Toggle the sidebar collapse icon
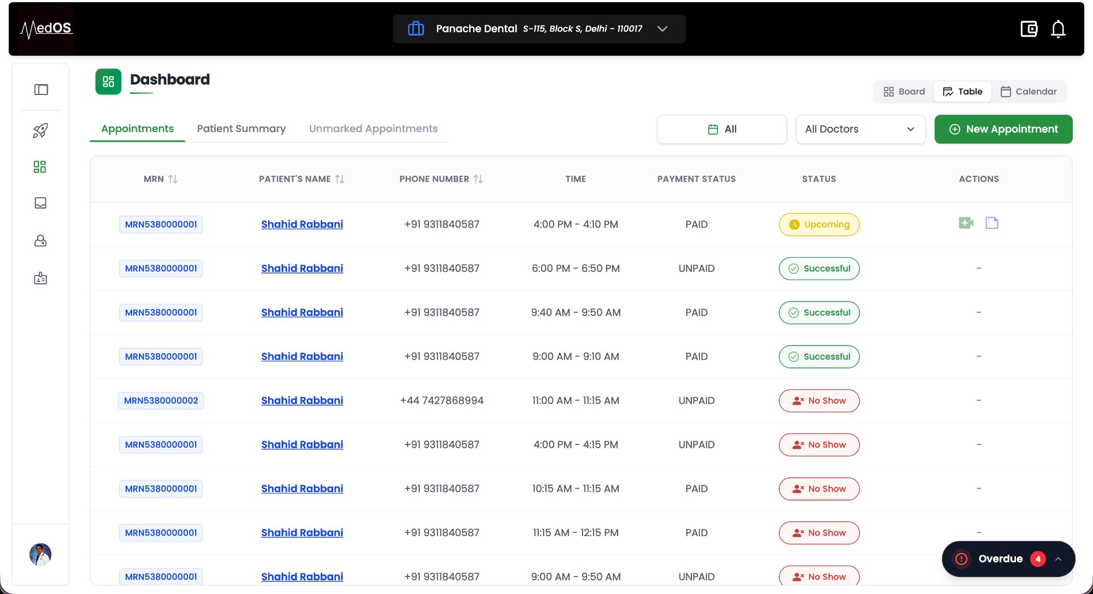This screenshot has height=594, width=1093. tap(41, 90)
